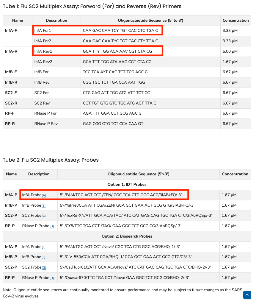Viewport: 256px width, 304px height.
Task: Click the InfA Rev2 description cell
Action: pos(56,62)
